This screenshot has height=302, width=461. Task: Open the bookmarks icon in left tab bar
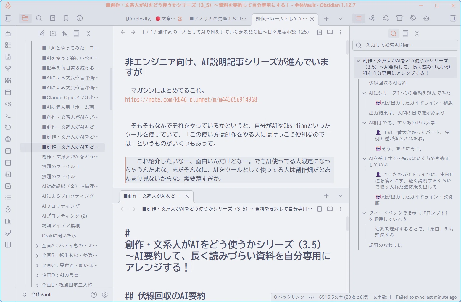(x=66, y=18)
